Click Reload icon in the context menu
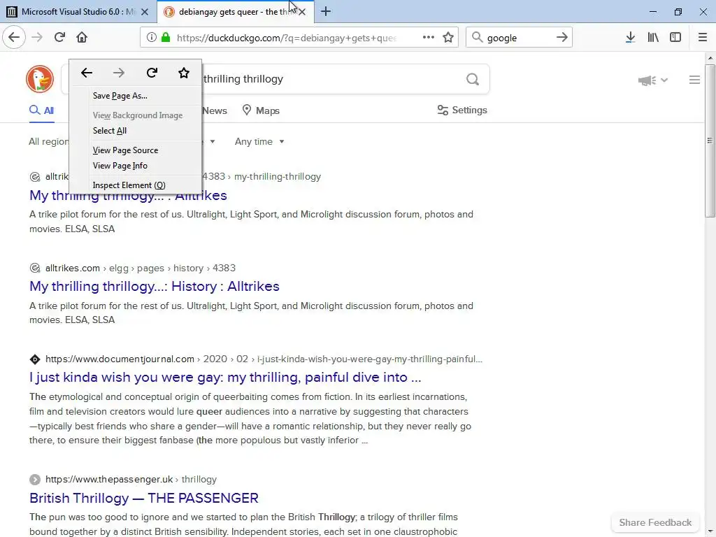Screen dimensions: 716x537 pos(152,73)
